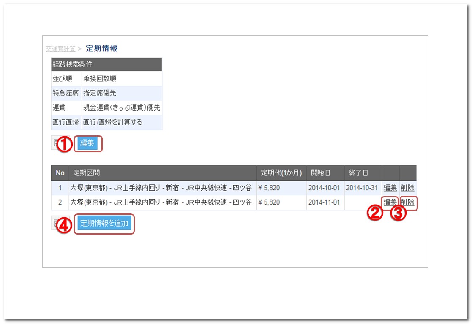Click the 直行直帰 label cell
This screenshot has height=324, width=472.
coord(66,122)
